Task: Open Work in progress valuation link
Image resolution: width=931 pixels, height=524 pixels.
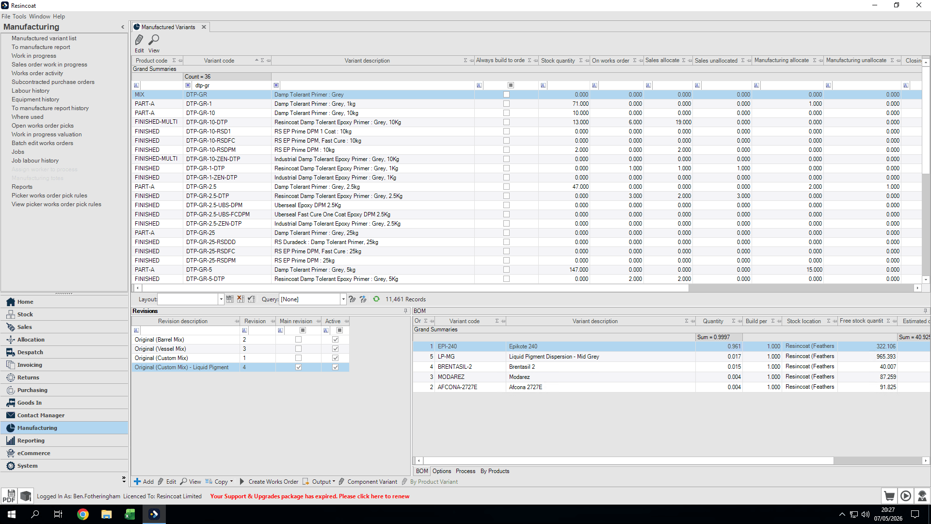Action: click(47, 134)
